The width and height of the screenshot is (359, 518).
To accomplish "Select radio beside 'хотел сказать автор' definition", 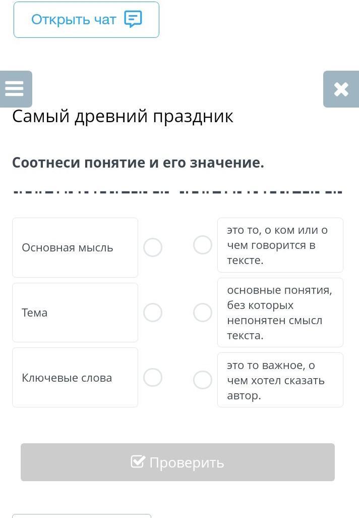I will click(x=203, y=380).
